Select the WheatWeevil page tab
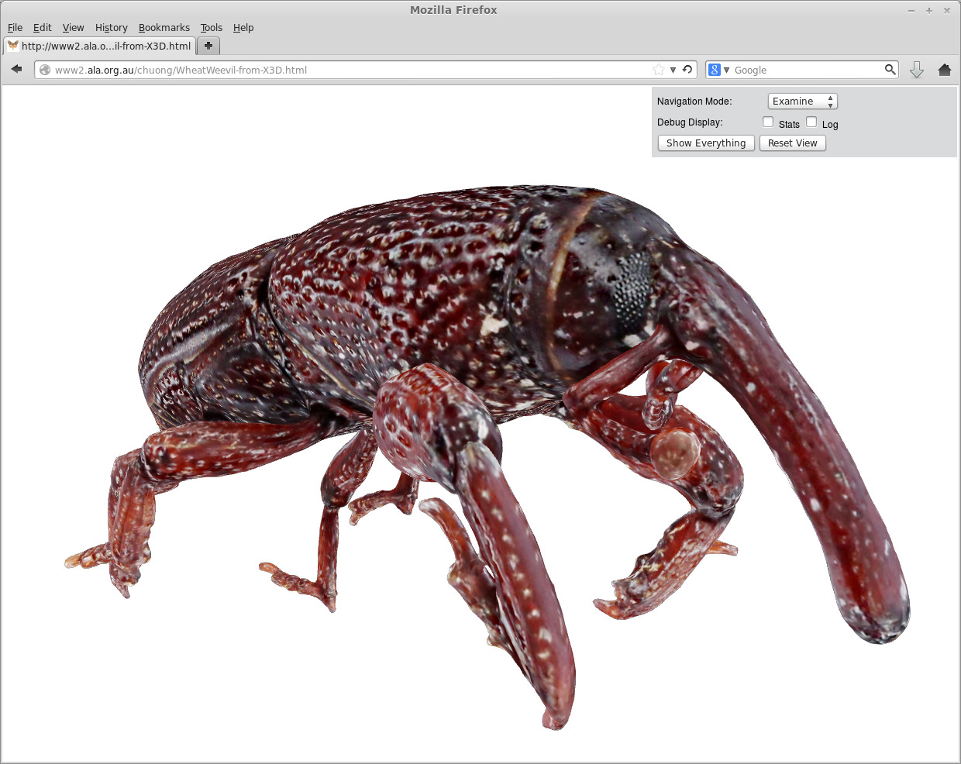Image resolution: width=961 pixels, height=764 pixels. coord(99,46)
